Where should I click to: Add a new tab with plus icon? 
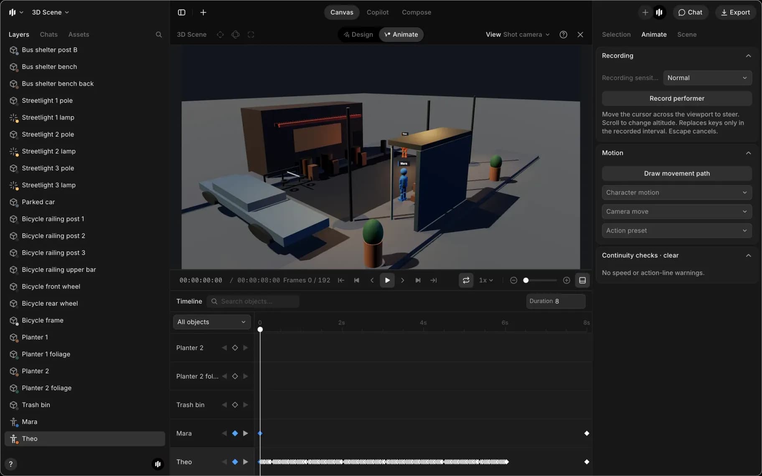[x=203, y=13]
